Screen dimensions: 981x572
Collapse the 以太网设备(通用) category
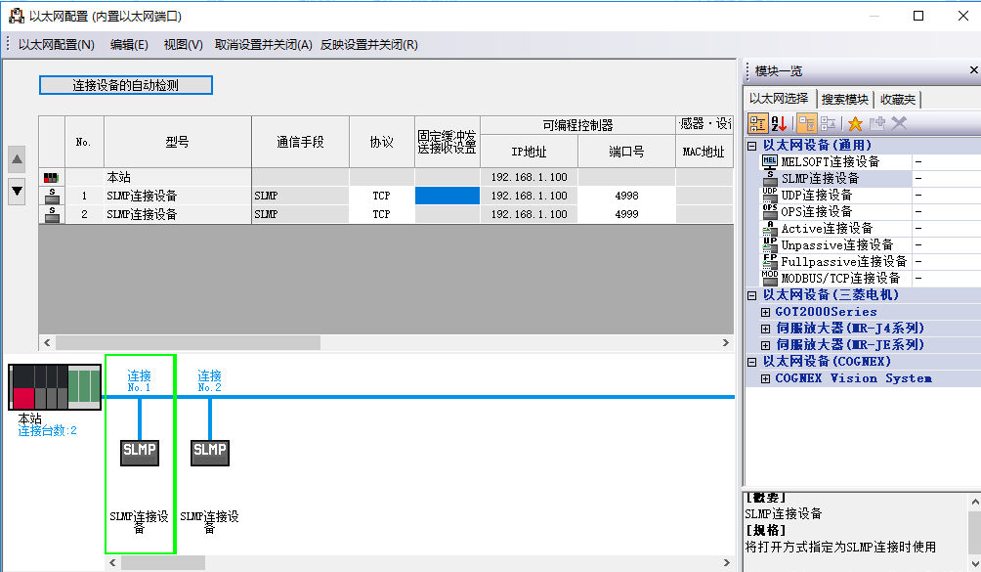[x=752, y=146]
